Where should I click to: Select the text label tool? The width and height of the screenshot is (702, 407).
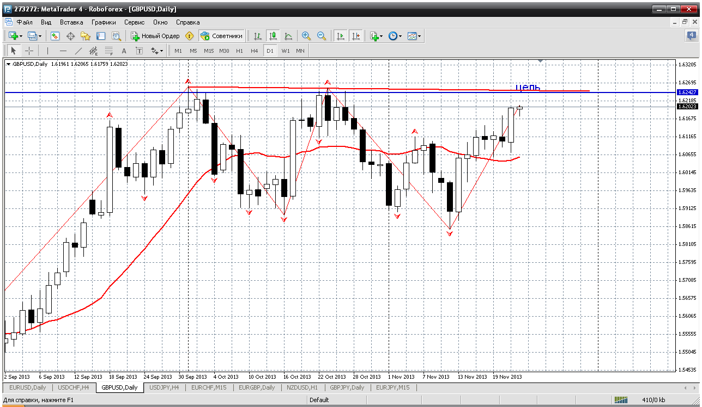point(140,51)
